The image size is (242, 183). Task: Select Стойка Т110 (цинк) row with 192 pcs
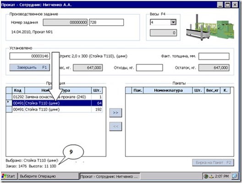(54, 110)
